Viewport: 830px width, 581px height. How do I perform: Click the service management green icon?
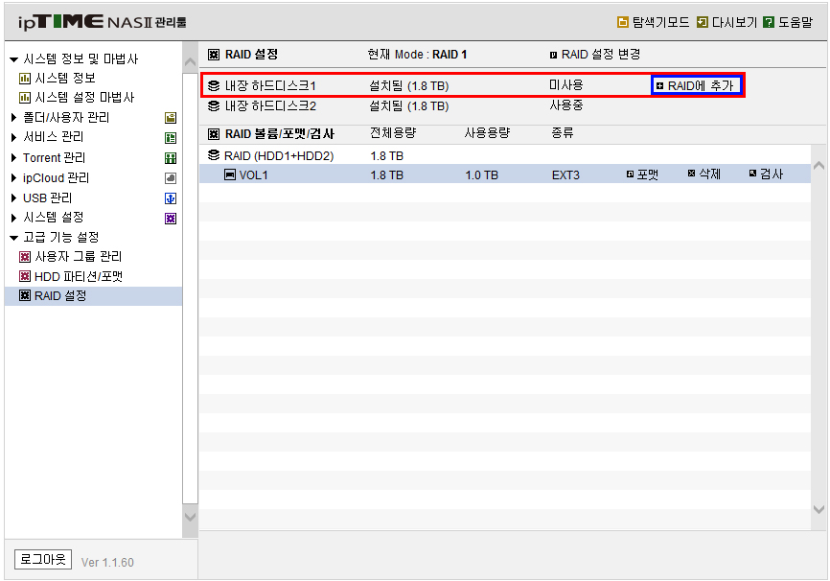pos(171,138)
